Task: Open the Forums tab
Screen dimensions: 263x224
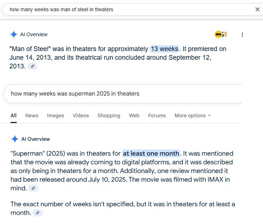Action: (x=157, y=115)
